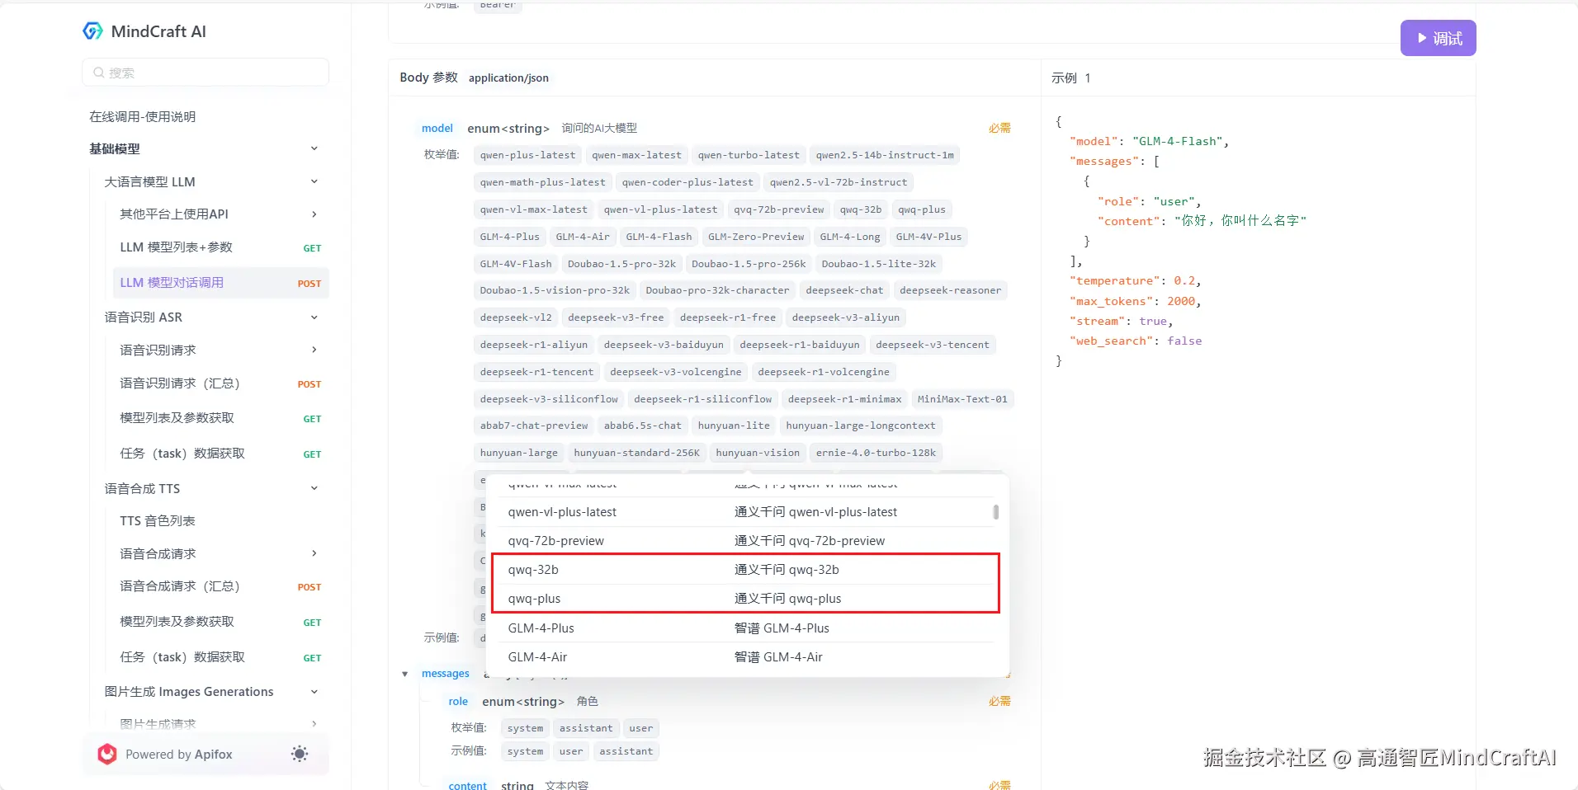Click the model parameter name
This screenshot has height=790, width=1578.
tap(437, 128)
